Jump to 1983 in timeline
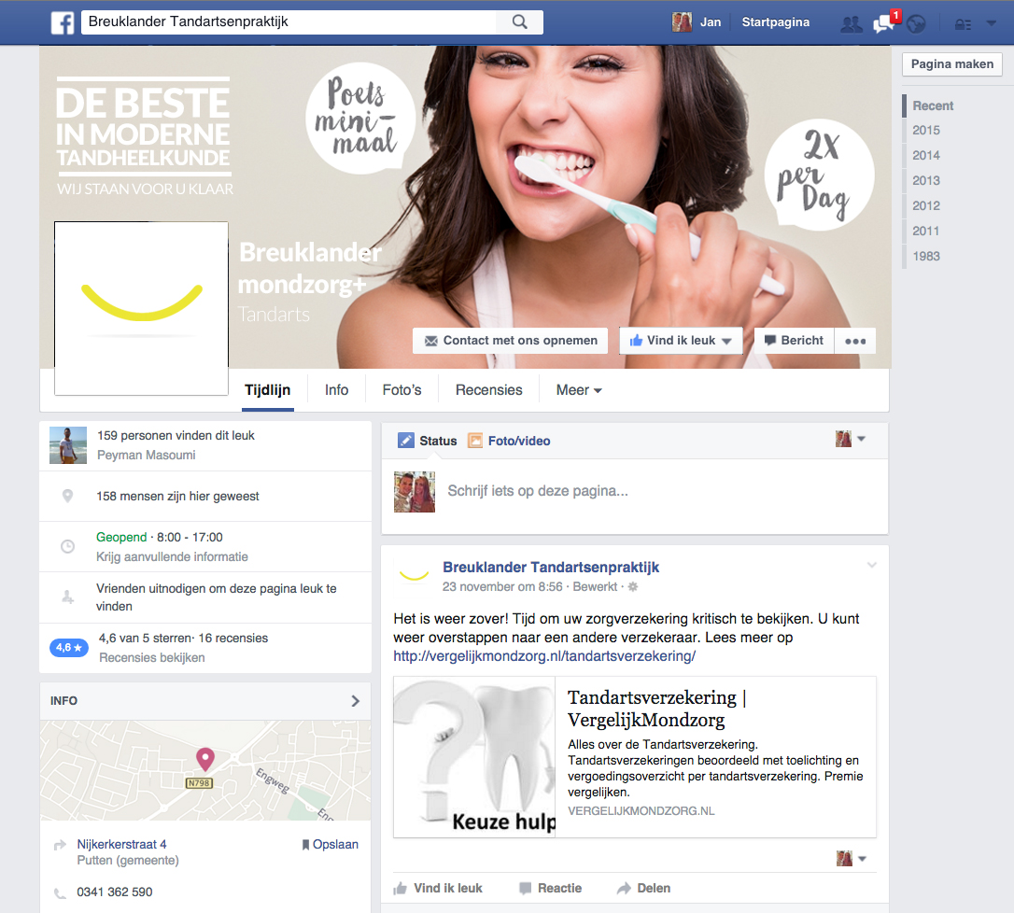 (926, 256)
